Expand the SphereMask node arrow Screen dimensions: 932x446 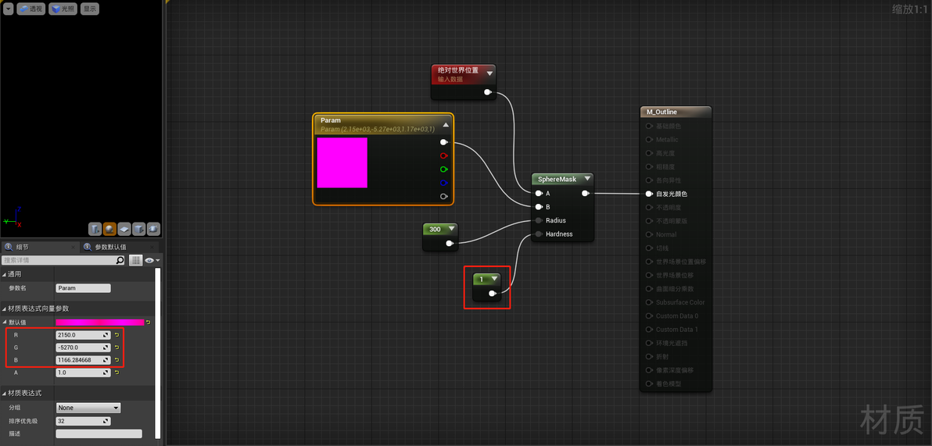coord(587,179)
